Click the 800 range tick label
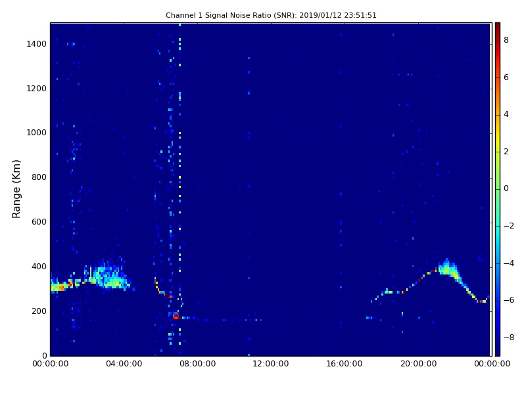 [x=39, y=177]
